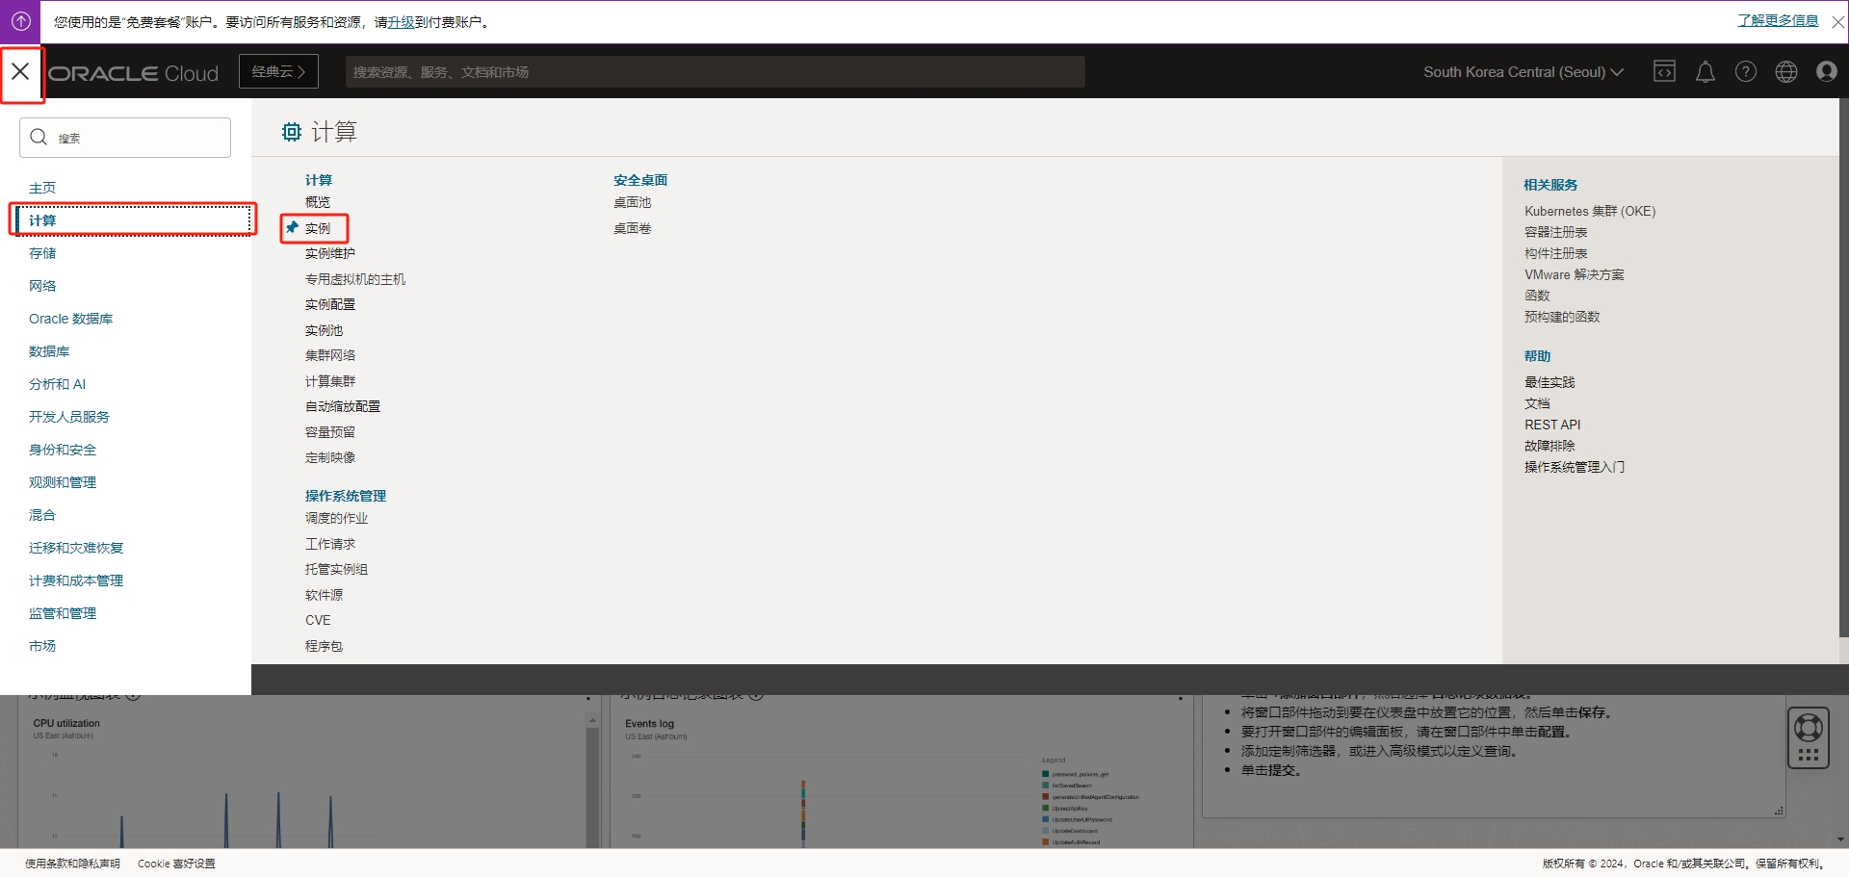
Task: Click the top resource search field
Action: click(716, 71)
